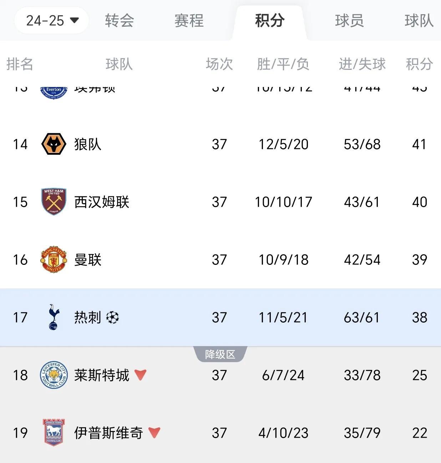Click the Leicester City fox crest
The height and width of the screenshot is (463, 441).
click(54, 375)
